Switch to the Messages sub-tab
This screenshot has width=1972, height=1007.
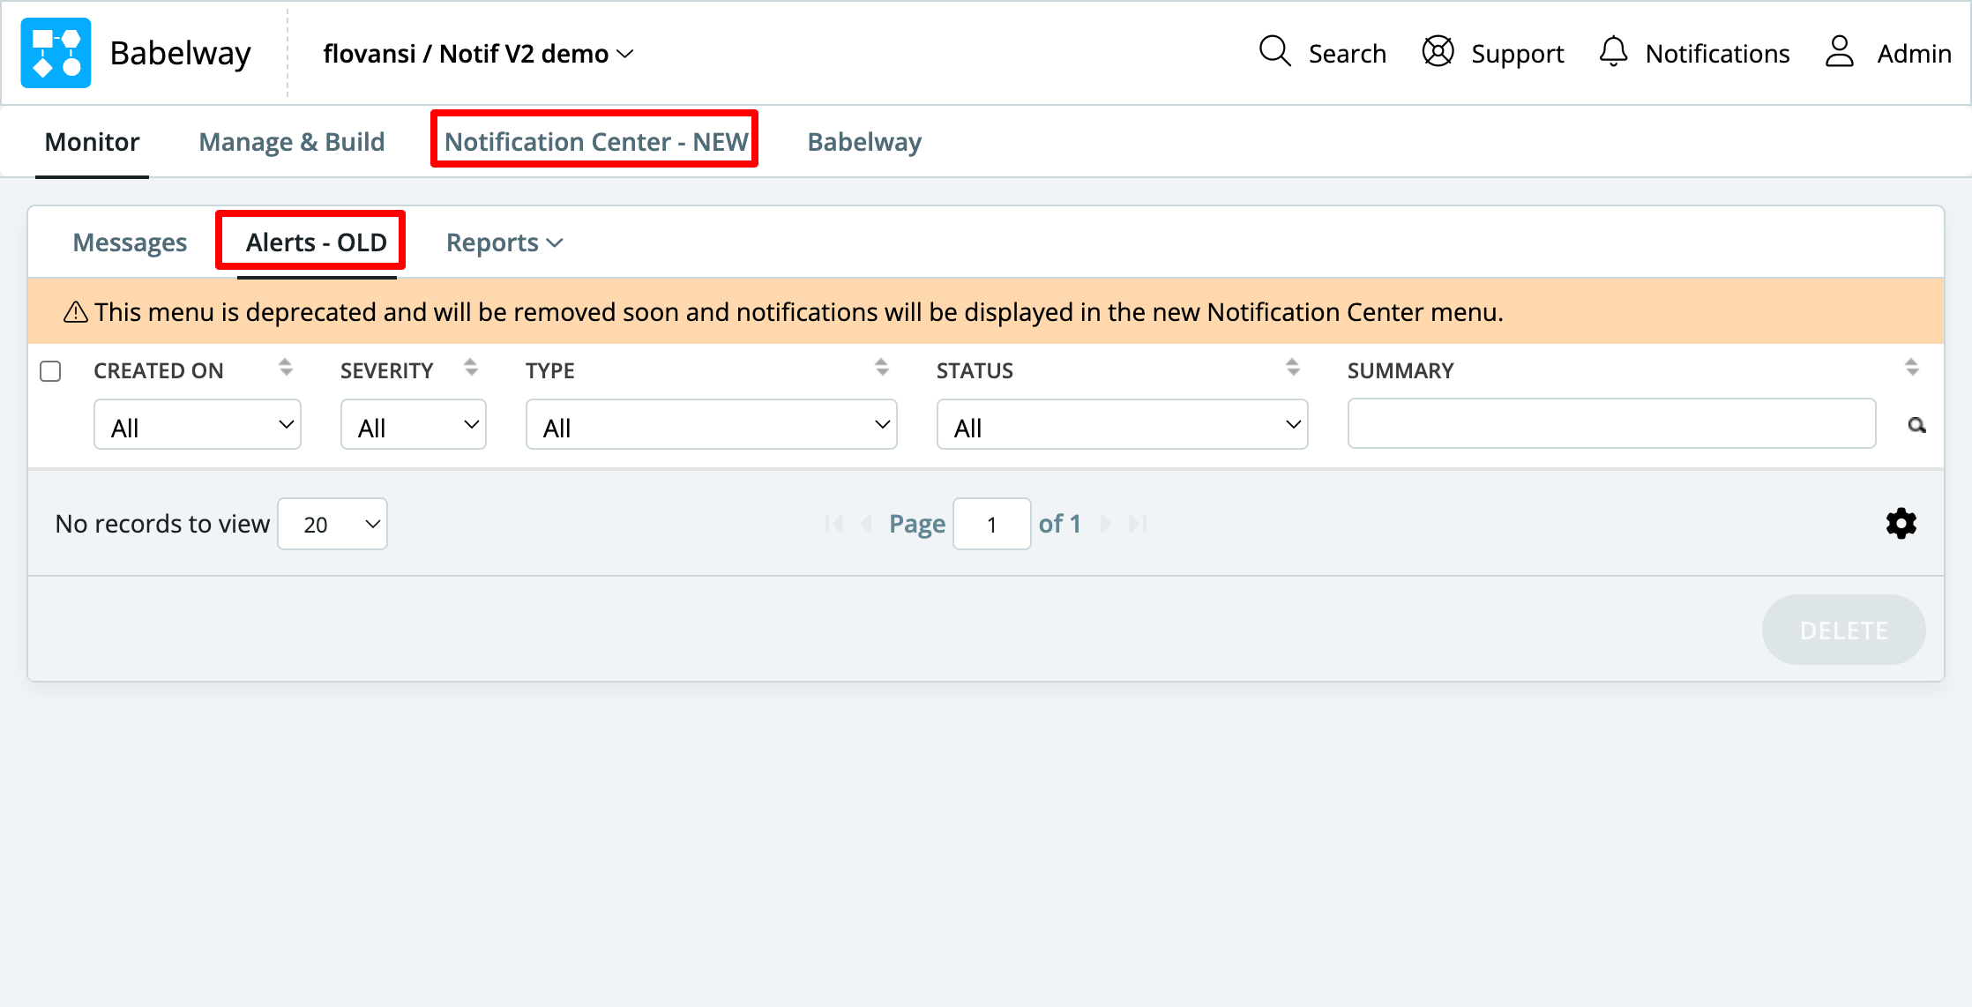130,242
